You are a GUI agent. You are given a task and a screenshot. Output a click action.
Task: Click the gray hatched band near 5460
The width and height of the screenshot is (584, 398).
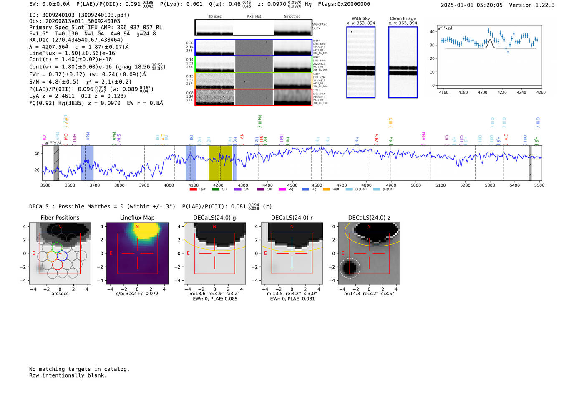pyautogui.click(x=530, y=163)
